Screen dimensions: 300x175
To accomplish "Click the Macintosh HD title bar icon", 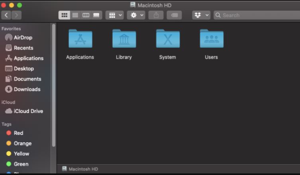I will pyautogui.click(x=133, y=5).
